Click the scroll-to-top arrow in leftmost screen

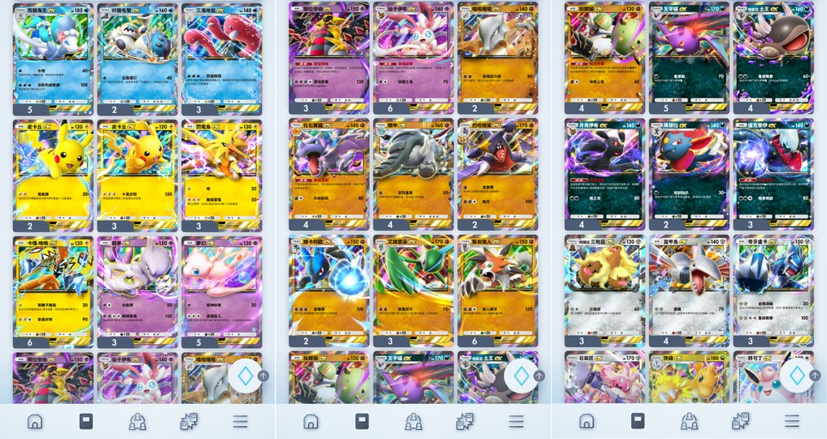[263, 376]
